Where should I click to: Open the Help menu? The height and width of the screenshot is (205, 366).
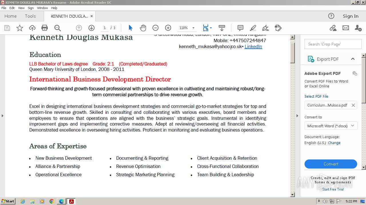[54, 8]
